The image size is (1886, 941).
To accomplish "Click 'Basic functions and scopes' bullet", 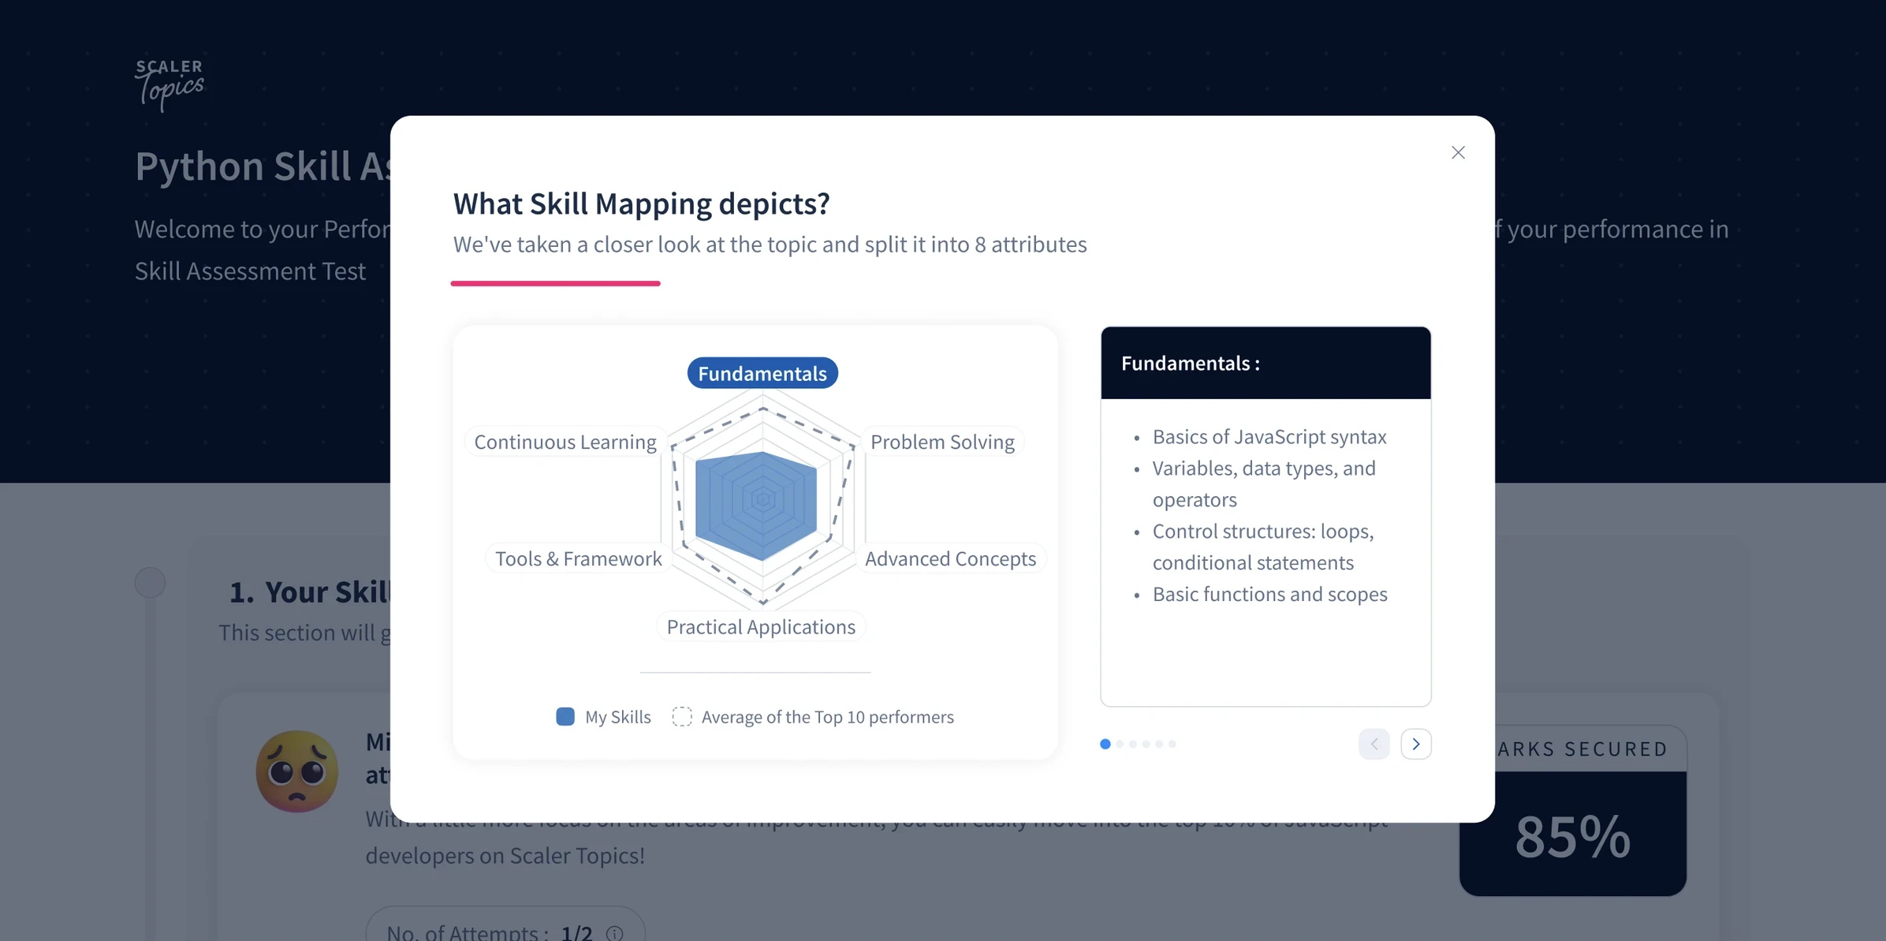I will pos(1269,594).
